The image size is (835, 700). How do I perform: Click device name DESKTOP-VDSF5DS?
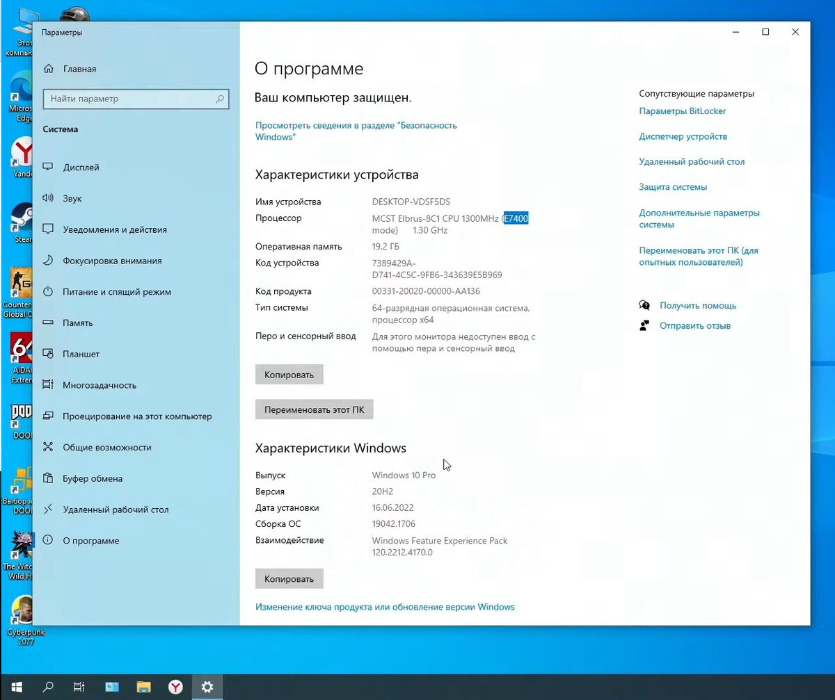411,202
